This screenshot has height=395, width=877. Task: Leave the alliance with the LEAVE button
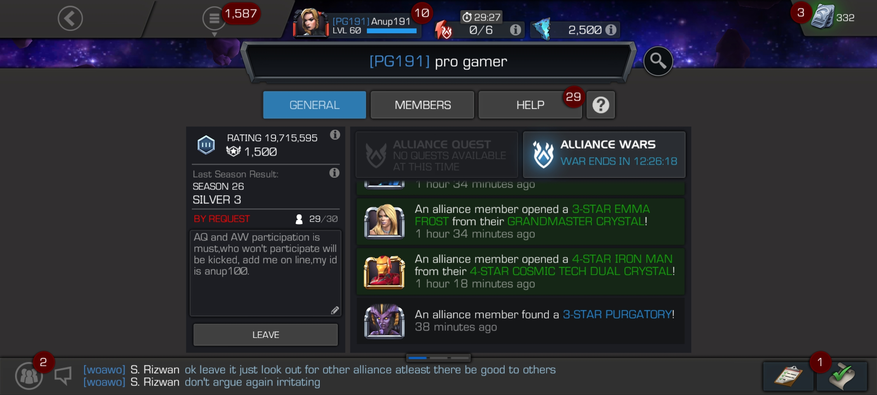266,335
